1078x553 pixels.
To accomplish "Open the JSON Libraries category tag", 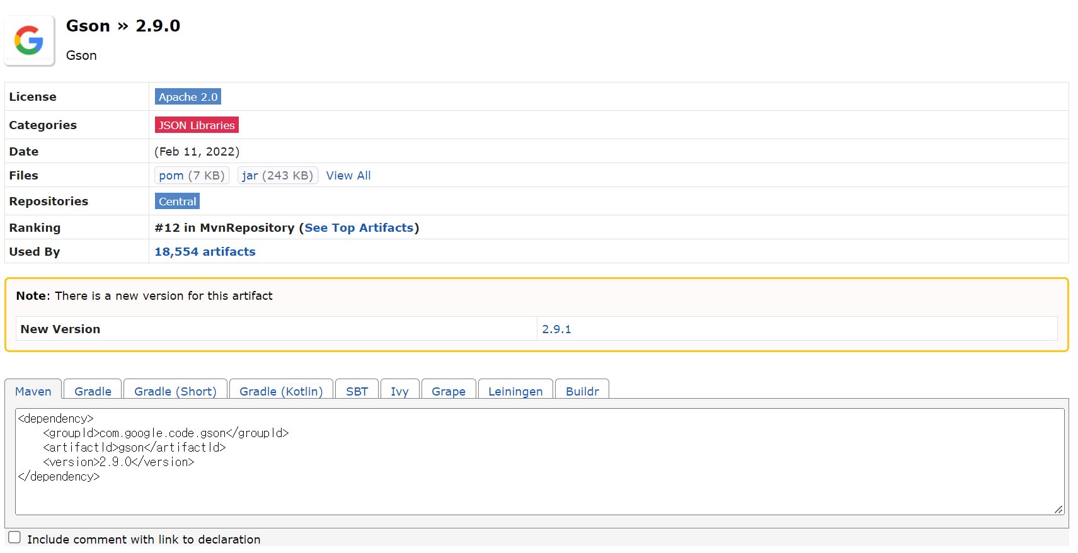I will [197, 125].
